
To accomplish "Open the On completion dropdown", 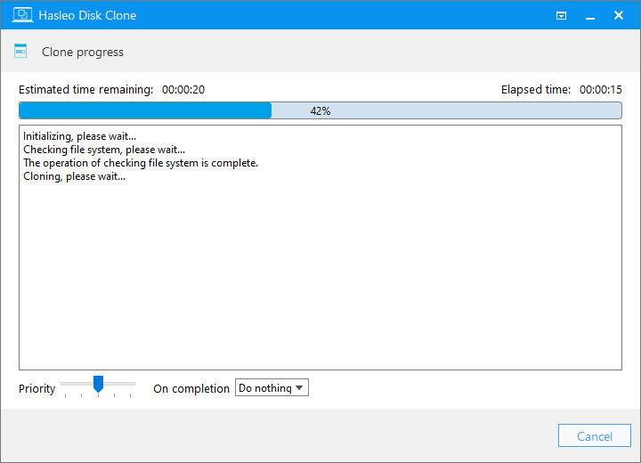I will pyautogui.click(x=272, y=387).
